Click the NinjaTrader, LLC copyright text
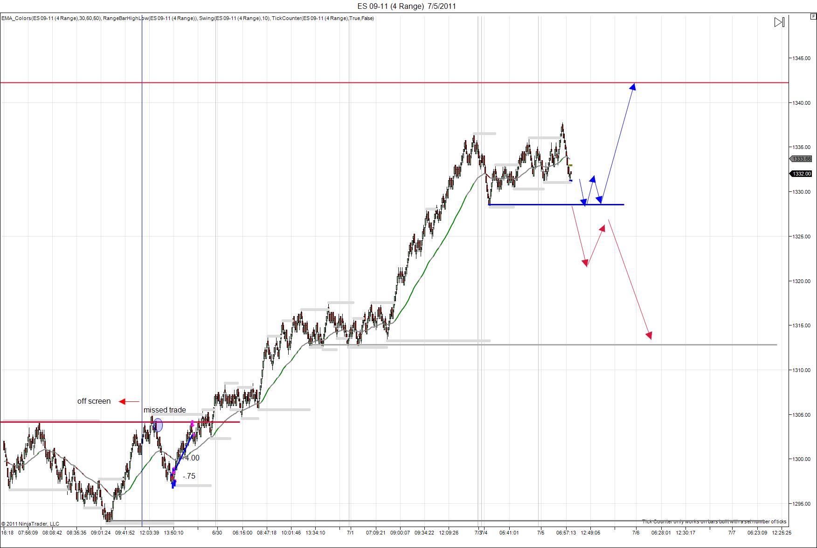817x548 pixels. pyautogui.click(x=30, y=524)
